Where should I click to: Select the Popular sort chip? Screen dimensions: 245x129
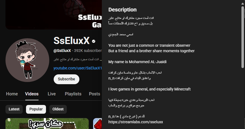click(x=36, y=109)
